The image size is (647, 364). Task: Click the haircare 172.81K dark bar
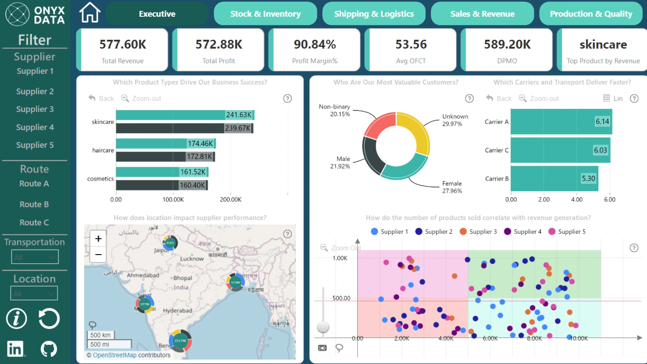tap(165, 156)
